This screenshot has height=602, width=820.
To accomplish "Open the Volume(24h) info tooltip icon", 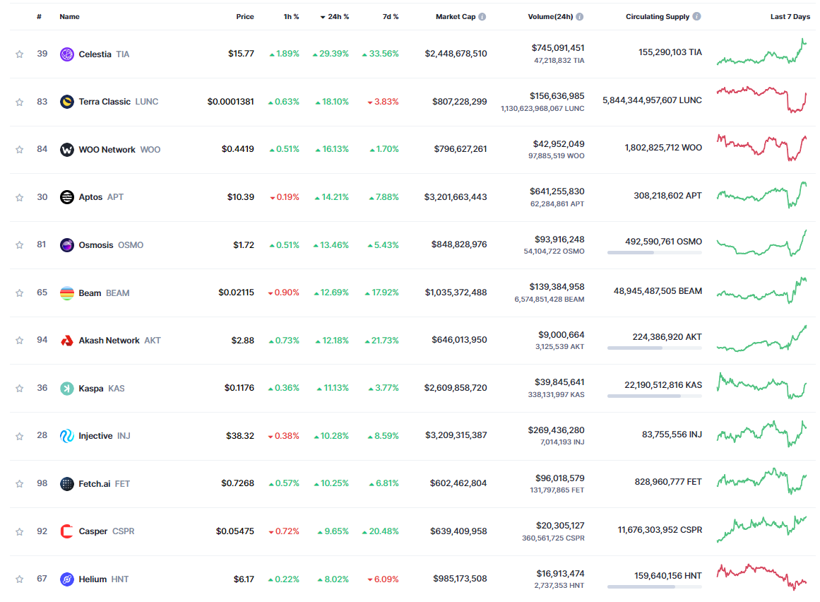I will (580, 17).
